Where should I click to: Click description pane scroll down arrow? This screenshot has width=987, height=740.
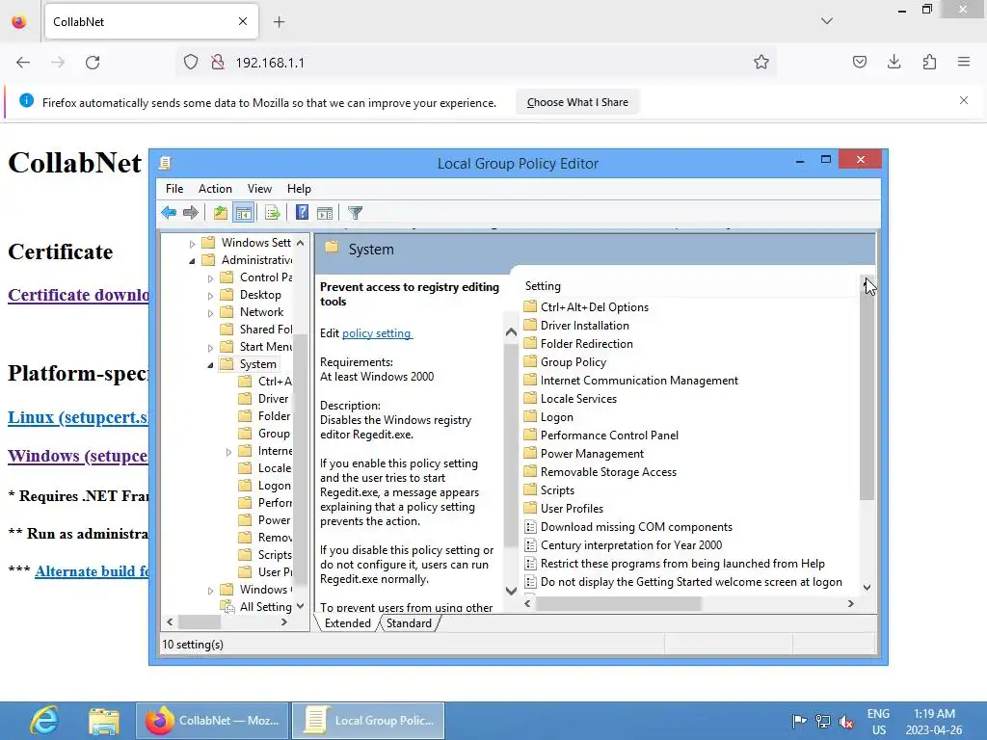click(x=511, y=591)
